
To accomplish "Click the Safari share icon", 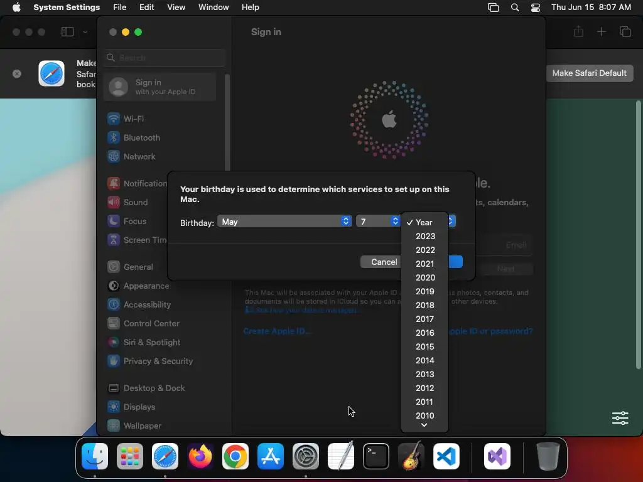I will pyautogui.click(x=578, y=31).
